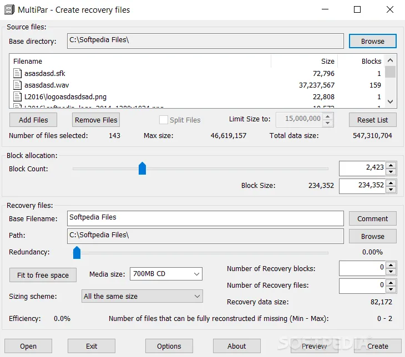The height and width of the screenshot is (357, 405).
Task: Decrease the Limit Size value with down arrow
Action: click(x=327, y=123)
